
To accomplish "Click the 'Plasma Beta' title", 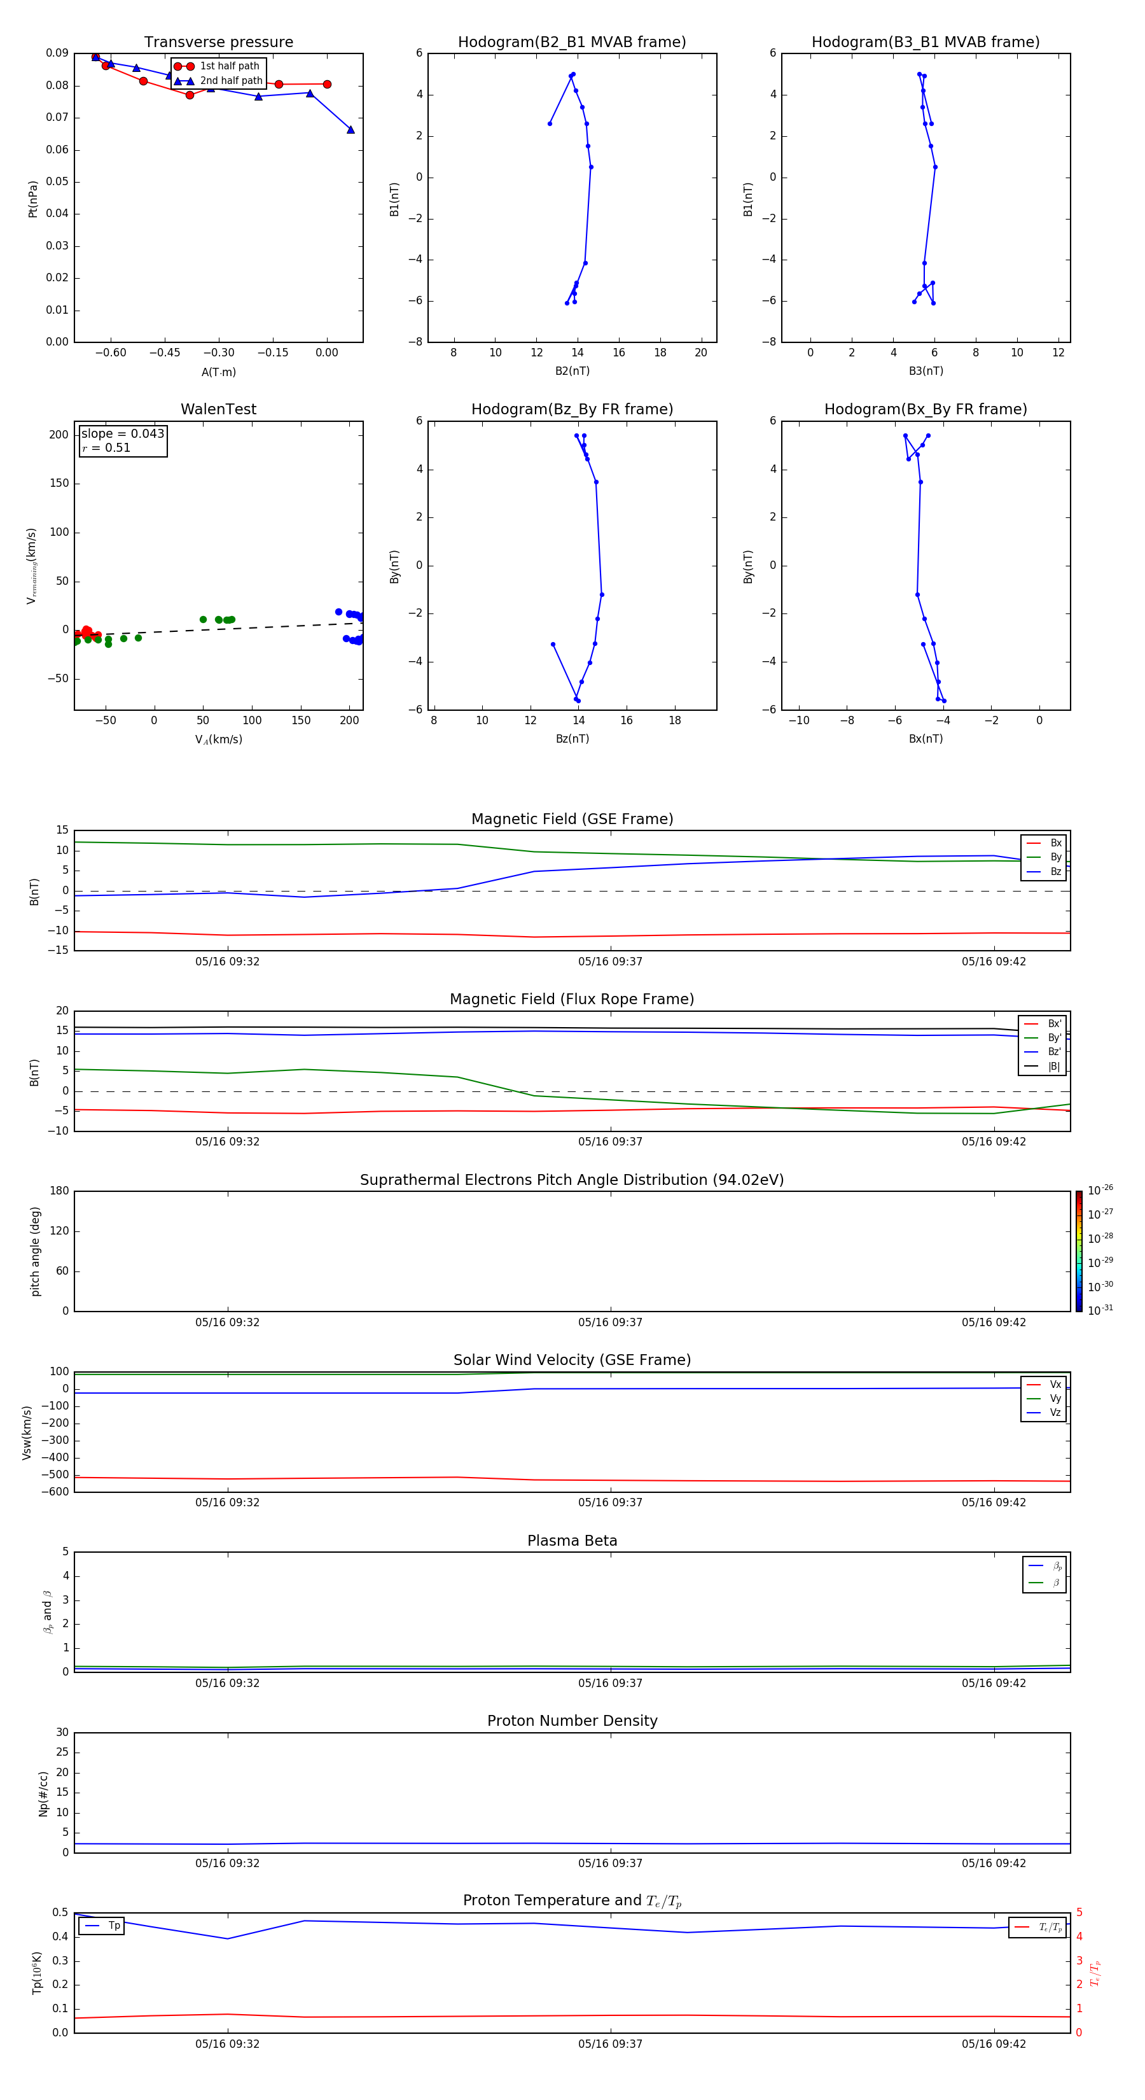I will click(572, 1541).
